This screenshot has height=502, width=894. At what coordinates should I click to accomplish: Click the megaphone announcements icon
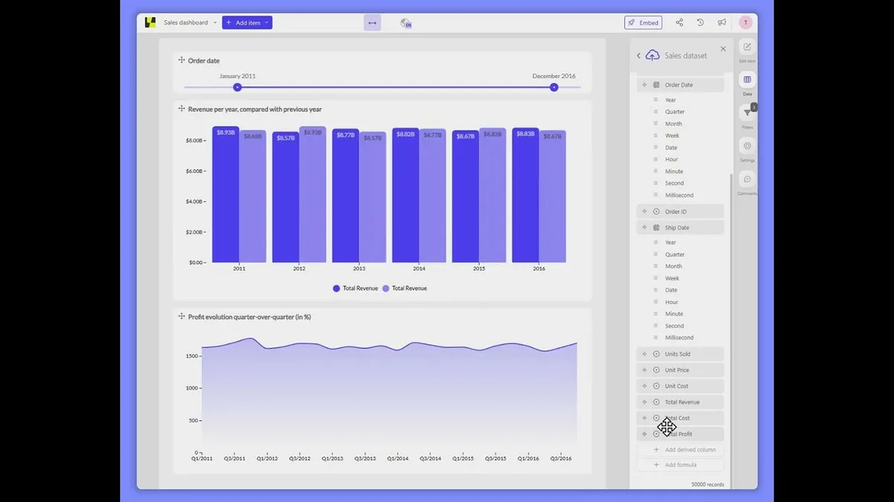tap(722, 23)
